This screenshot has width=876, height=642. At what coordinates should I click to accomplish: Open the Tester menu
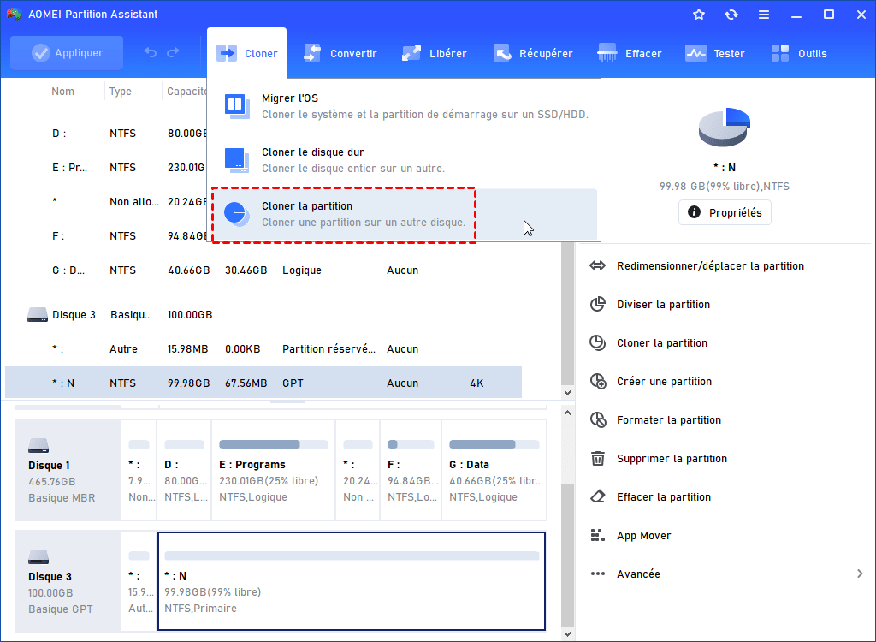pos(714,53)
